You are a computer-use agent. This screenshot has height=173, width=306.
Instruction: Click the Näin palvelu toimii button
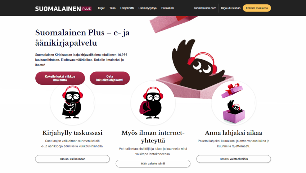point(153,164)
